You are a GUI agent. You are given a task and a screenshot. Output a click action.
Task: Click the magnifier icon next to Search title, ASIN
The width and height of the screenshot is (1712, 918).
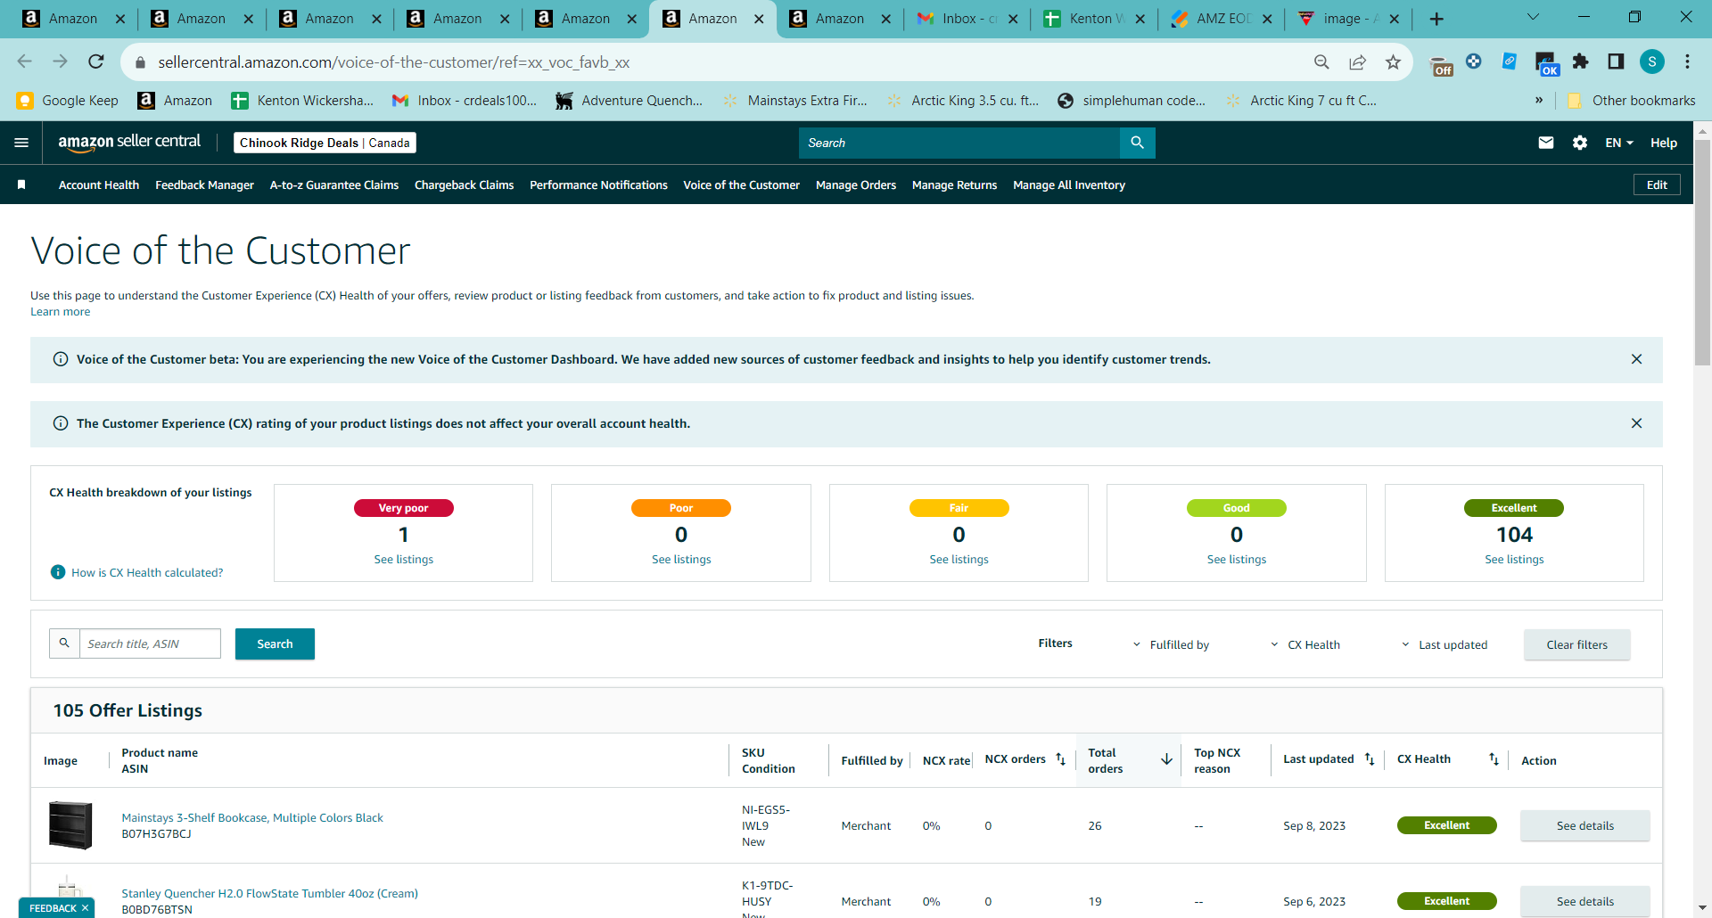[x=64, y=643]
